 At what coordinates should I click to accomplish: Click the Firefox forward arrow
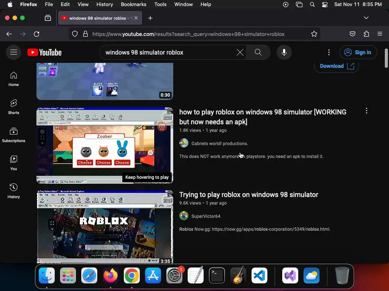[23, 34]
